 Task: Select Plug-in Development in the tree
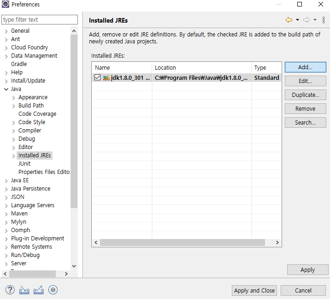point(37,238)
